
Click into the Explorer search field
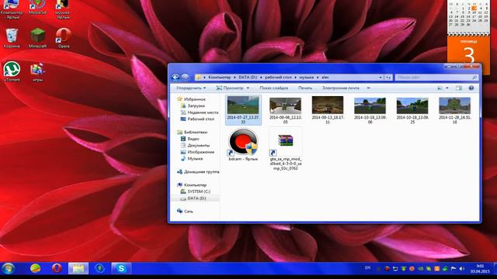436,77
